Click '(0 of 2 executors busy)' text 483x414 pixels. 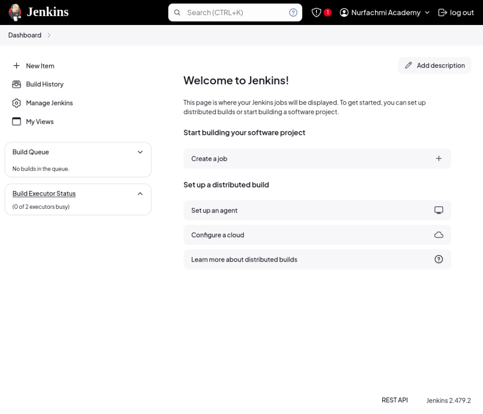point(41,207)
